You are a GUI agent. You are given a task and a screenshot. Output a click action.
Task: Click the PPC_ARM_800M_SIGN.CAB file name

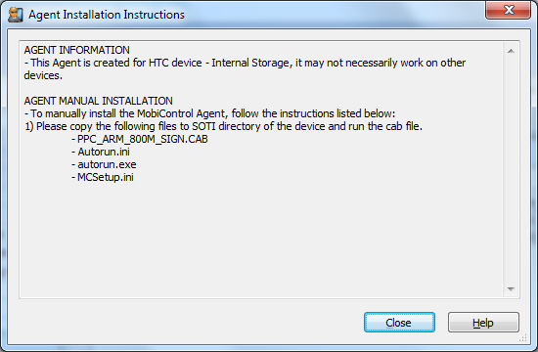(x=140, y=139)
